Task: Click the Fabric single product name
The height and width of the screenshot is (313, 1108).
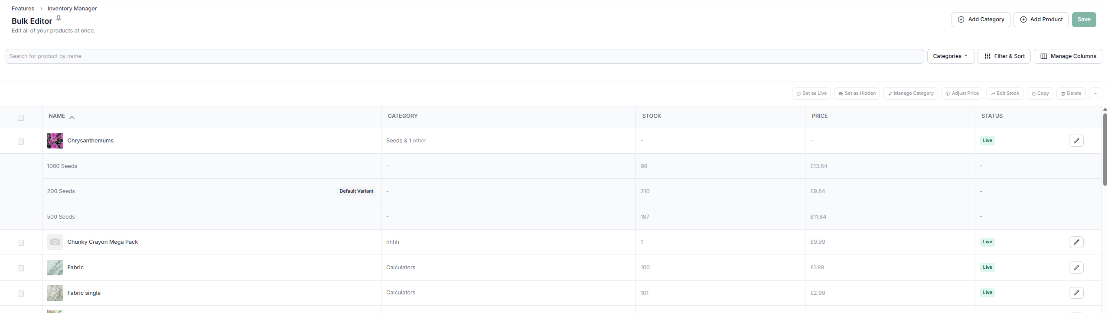Action: click(84, 293)
